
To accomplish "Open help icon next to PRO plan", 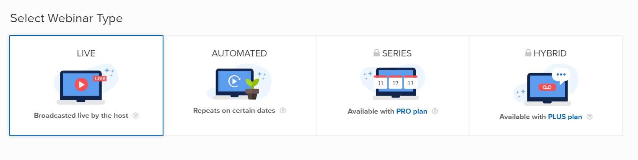I will 435,112.
